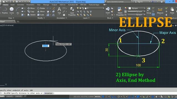Select the Polyline tool
The width and height of the screenshot is (177, 99).
[x=5, y=11]
